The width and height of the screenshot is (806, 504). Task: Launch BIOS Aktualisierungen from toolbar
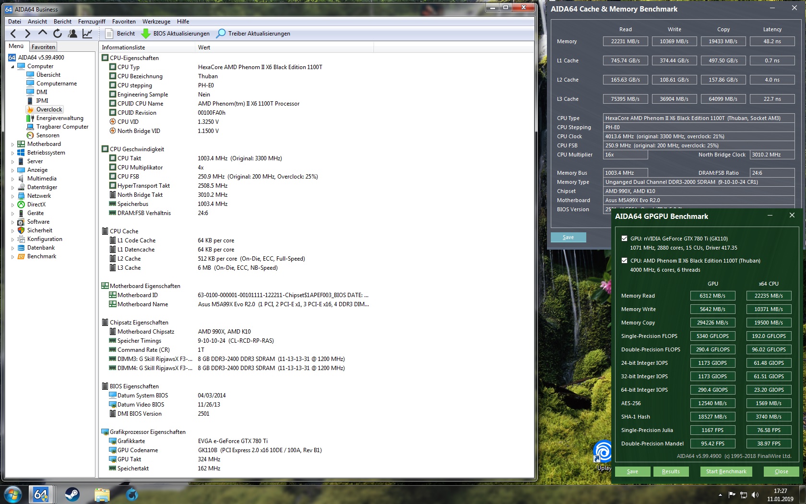point(176,34)
